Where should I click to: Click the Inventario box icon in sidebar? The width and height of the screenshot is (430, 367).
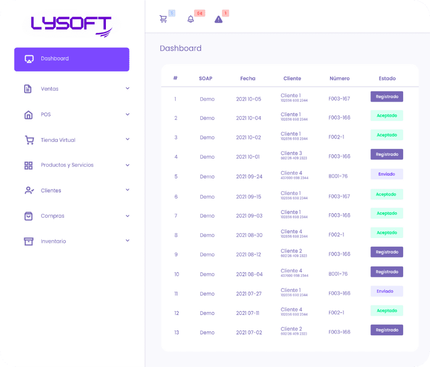pos(28,241)
